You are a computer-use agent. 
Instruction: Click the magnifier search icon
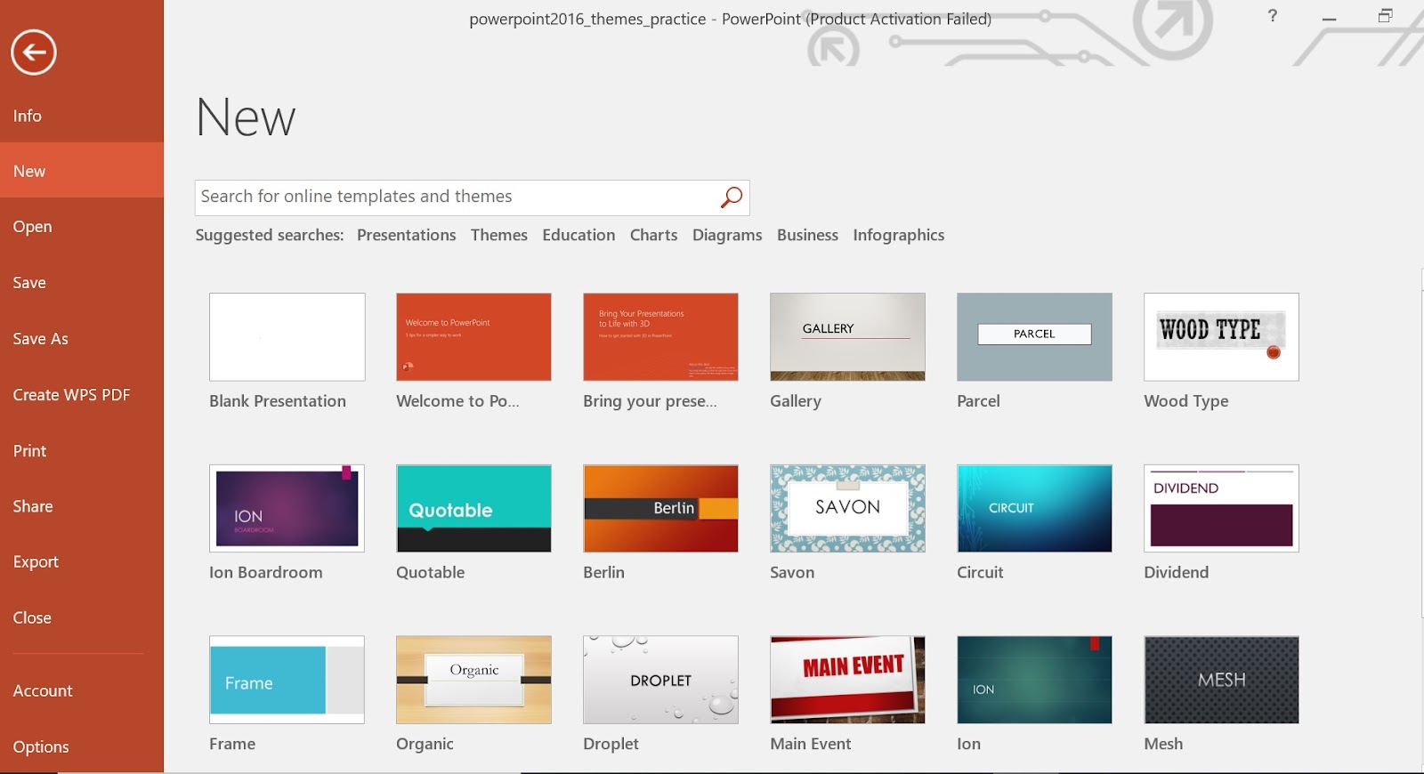[731, 198]
